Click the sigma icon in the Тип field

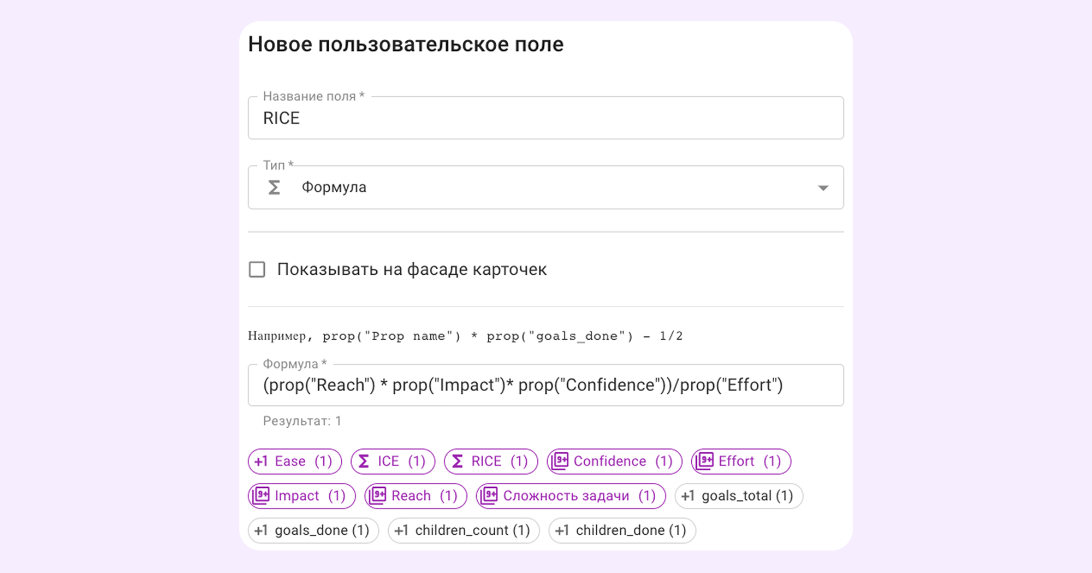click(274, 188)
